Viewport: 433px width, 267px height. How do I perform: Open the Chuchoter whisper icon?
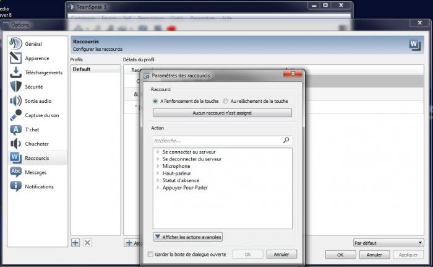[x=15, y=144]
